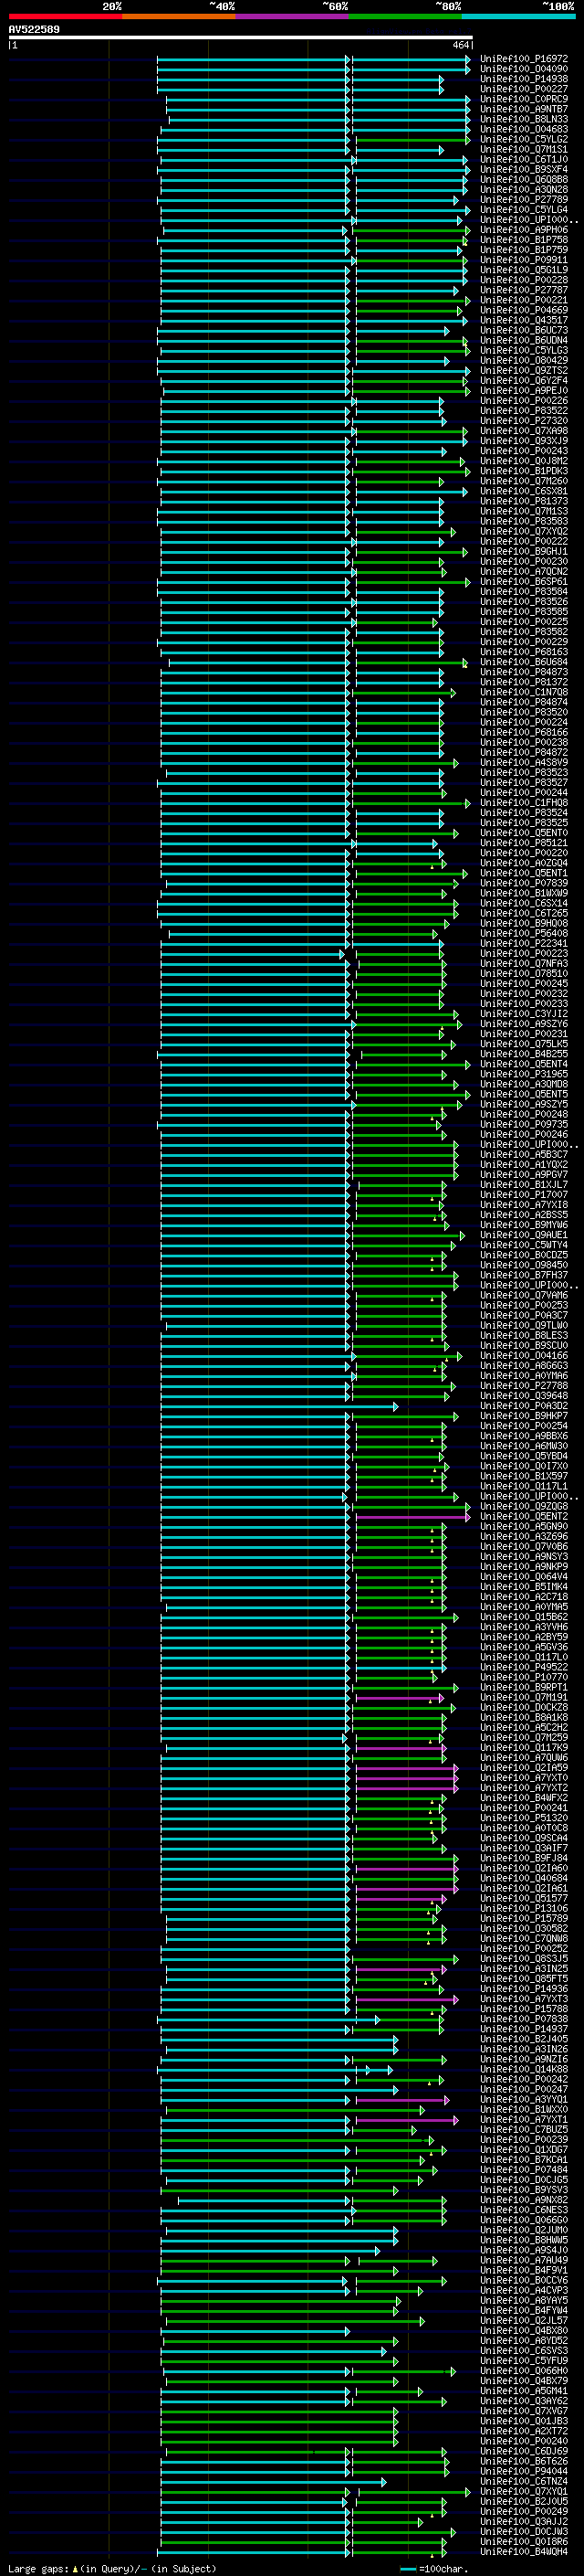Select the UniRef100_Q7VAM6 label

click(x=524, y=1295)
